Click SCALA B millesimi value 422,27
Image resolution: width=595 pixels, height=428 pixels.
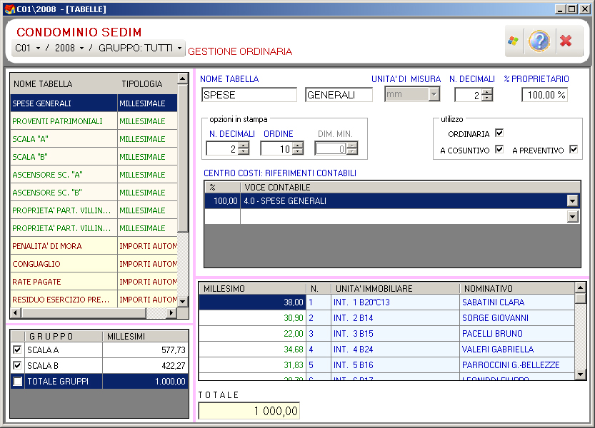[x=145, y=365]
